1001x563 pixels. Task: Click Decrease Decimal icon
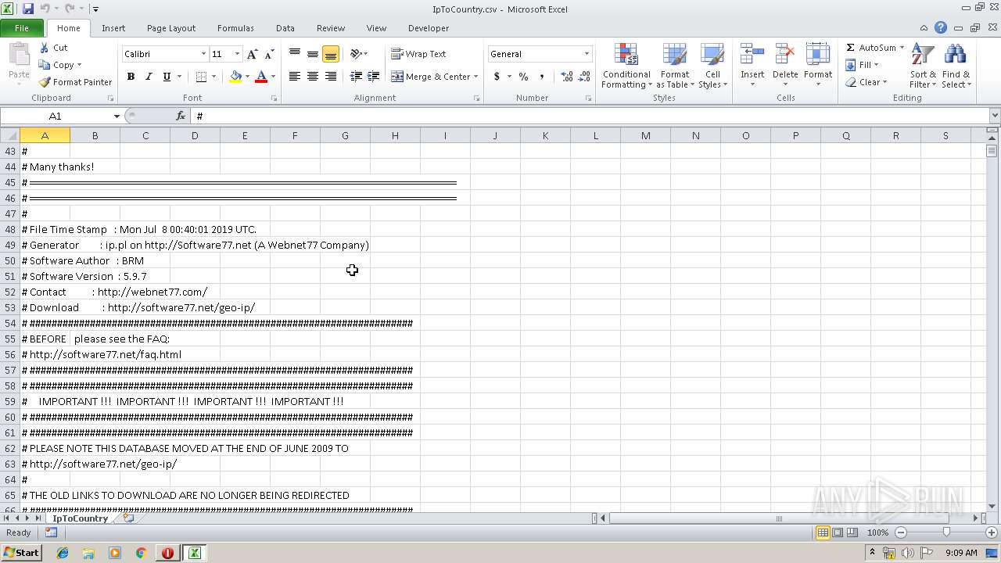pyautogui.click(x=585, y=77)
